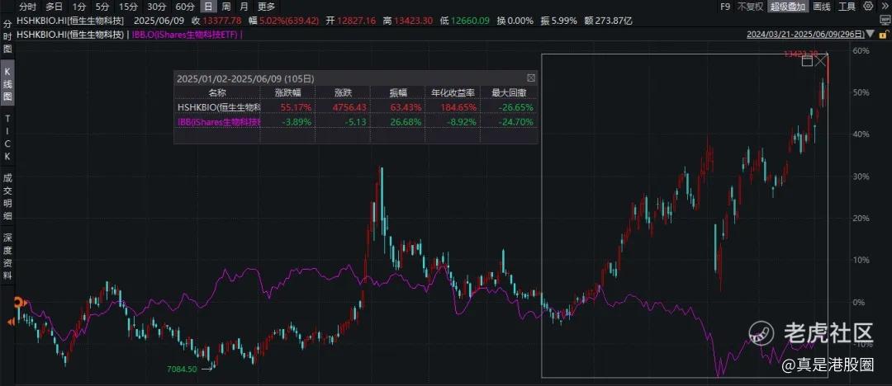Close the interval statistics table popup
This screenshot has width=892, height=386.
coord(531,78)
